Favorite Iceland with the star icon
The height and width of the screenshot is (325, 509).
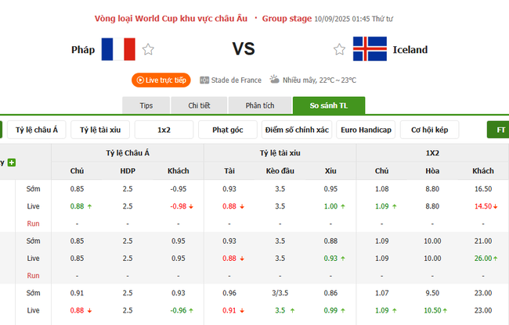tap(339, 50)
